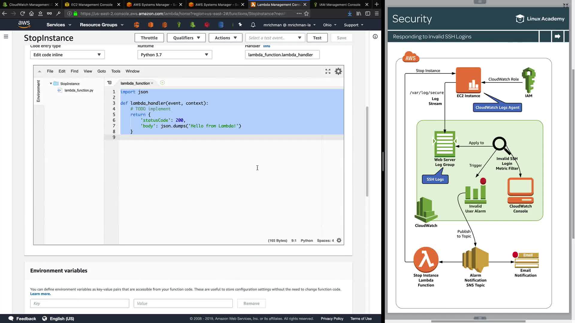
Task: Expand the Select a test event dropdown
Action: coord(275,38)
